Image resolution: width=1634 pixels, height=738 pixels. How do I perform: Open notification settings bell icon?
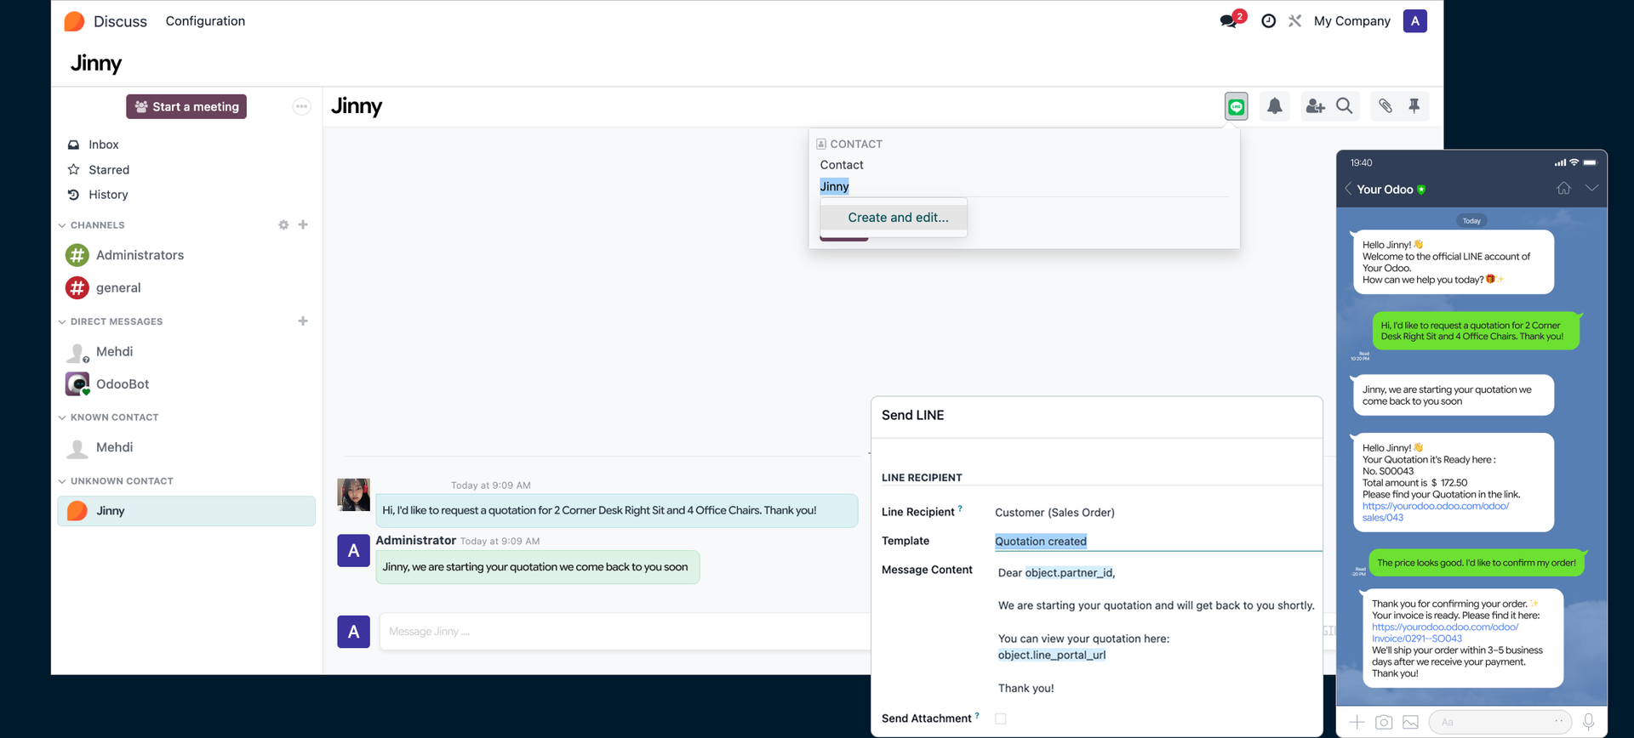pos(1275,106)
